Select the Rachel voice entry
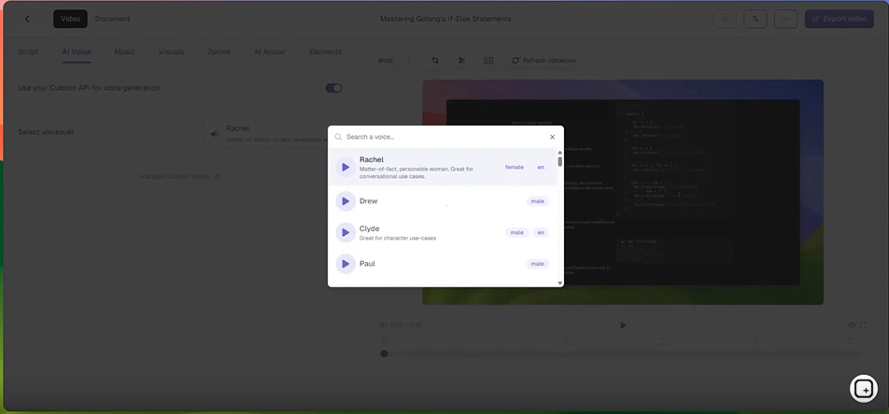This screenshot has height=414, width=889. 443,167
